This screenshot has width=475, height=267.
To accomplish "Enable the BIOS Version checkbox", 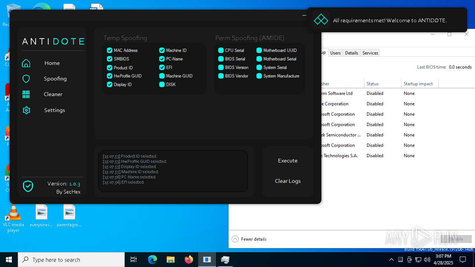I will pos(221,67).
